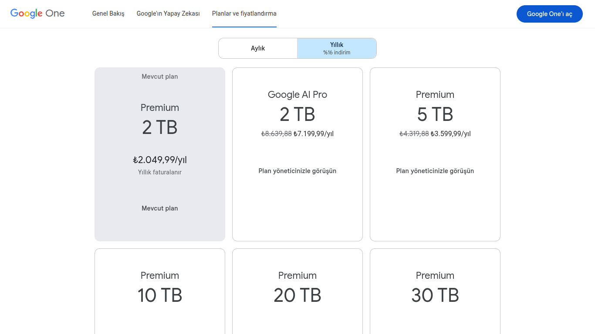The width and height of the screenshot is (595, 334).
Task: Click the ₺2.049,99/yıl current plan price
Action: 160,160
